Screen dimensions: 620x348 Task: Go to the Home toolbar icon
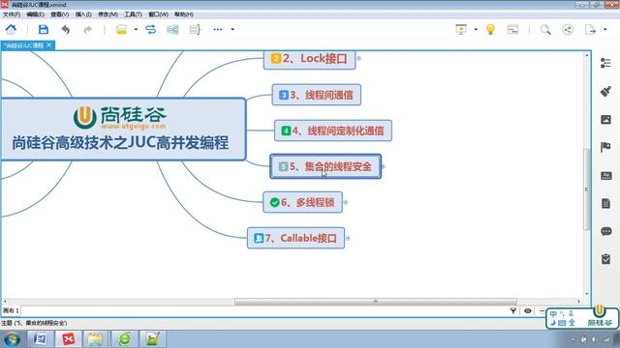tap(11, 29)
